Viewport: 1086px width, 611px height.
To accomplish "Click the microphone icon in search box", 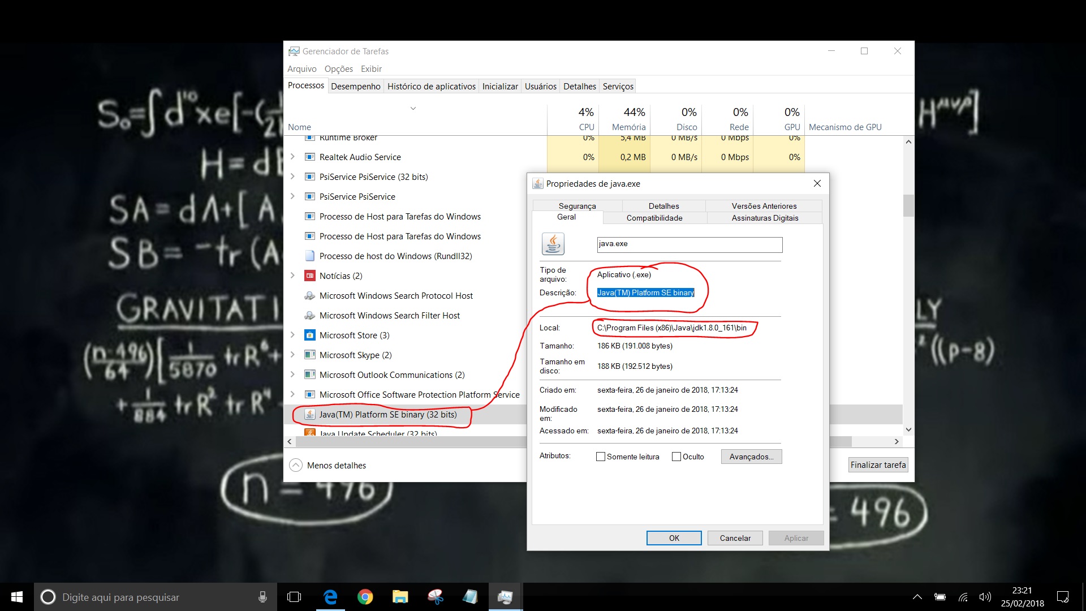I will [262, 597].
